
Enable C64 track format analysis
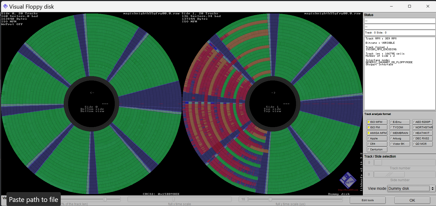377,144
